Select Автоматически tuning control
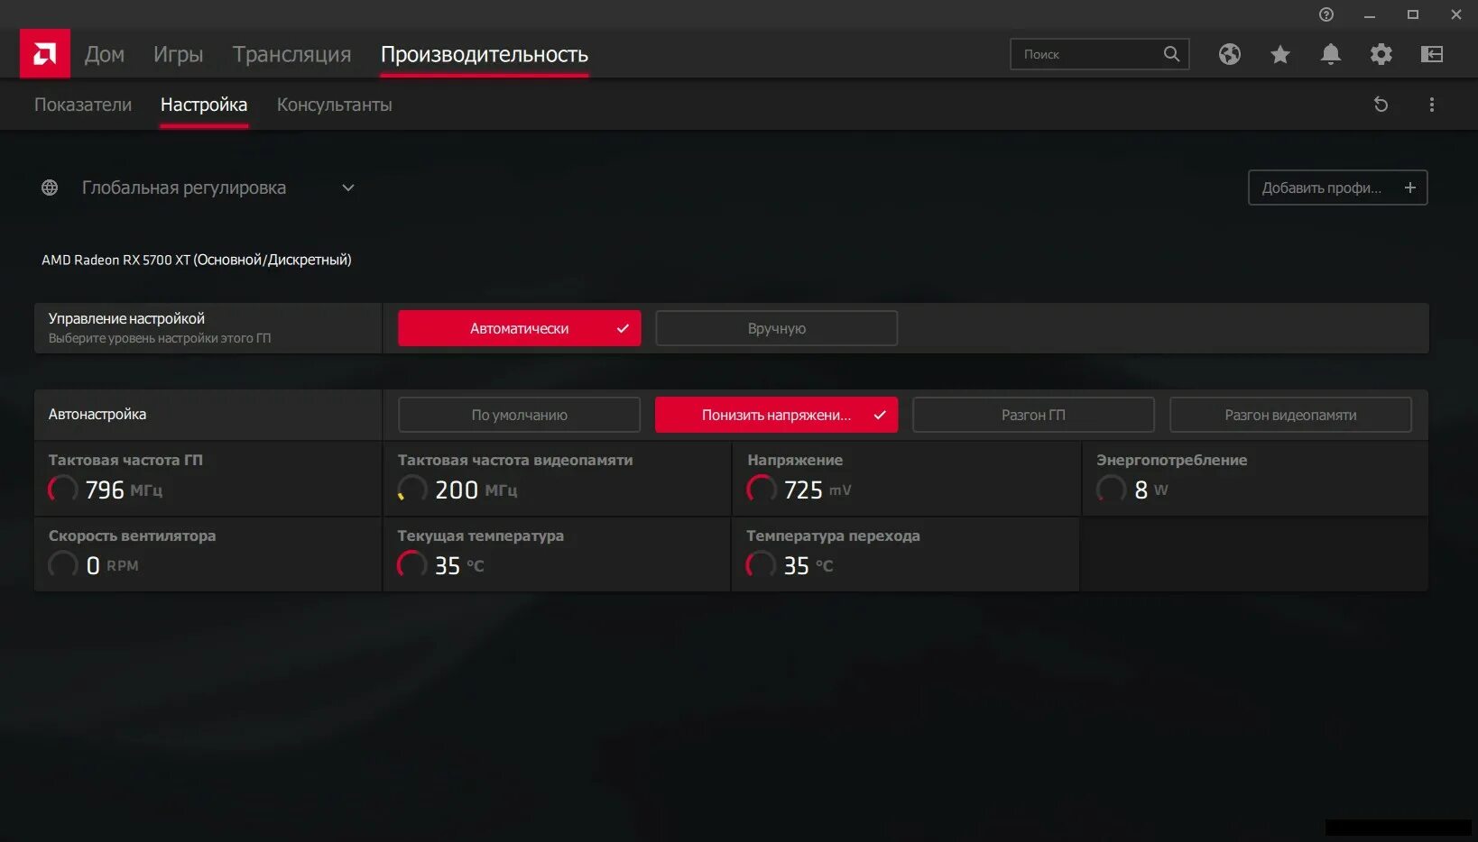 click(520, 328)
